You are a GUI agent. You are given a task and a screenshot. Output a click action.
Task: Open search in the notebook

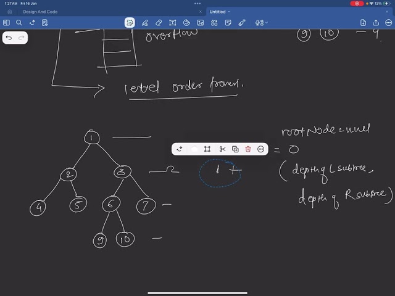point(19,23)
